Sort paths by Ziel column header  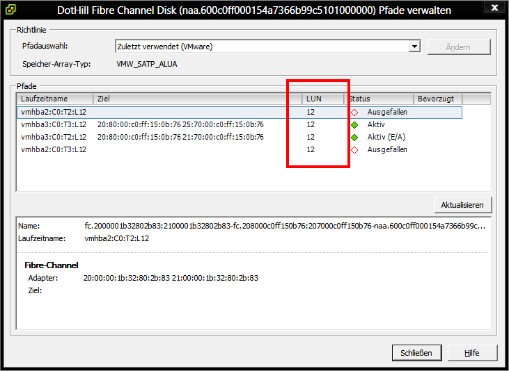pos(197,99)
